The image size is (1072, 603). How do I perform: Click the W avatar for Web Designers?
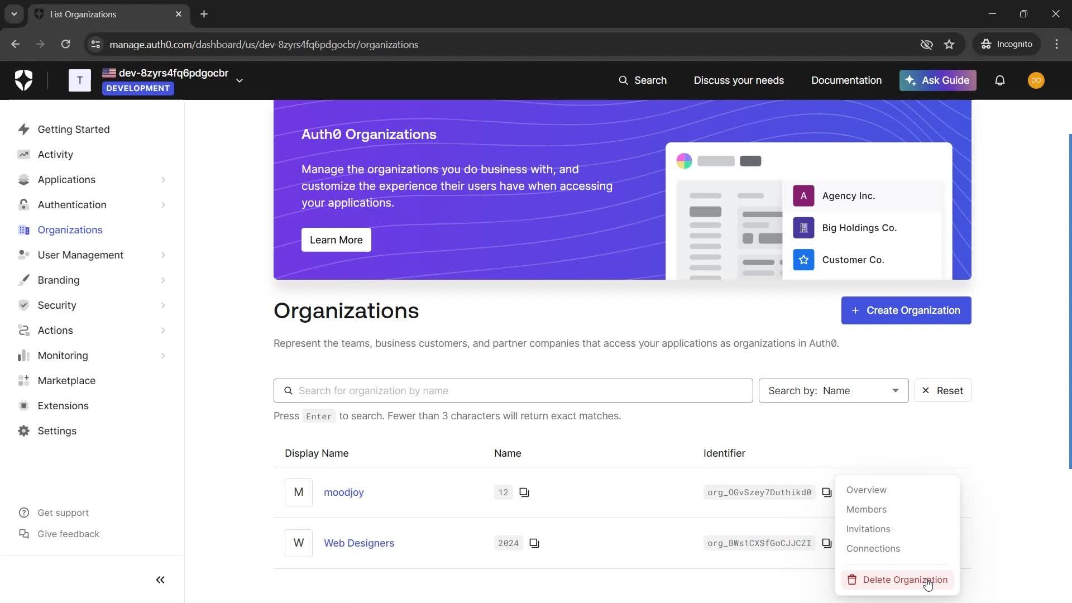coord(299,543)
